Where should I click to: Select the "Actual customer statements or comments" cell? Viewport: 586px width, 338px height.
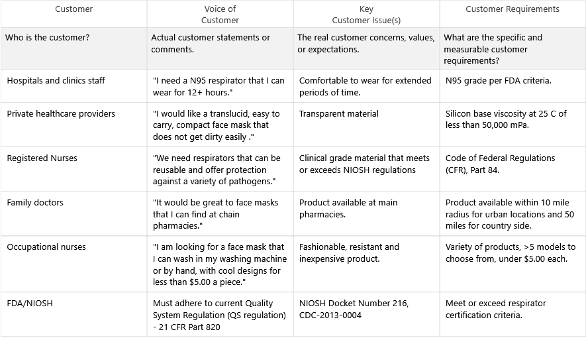coord(211,44)
